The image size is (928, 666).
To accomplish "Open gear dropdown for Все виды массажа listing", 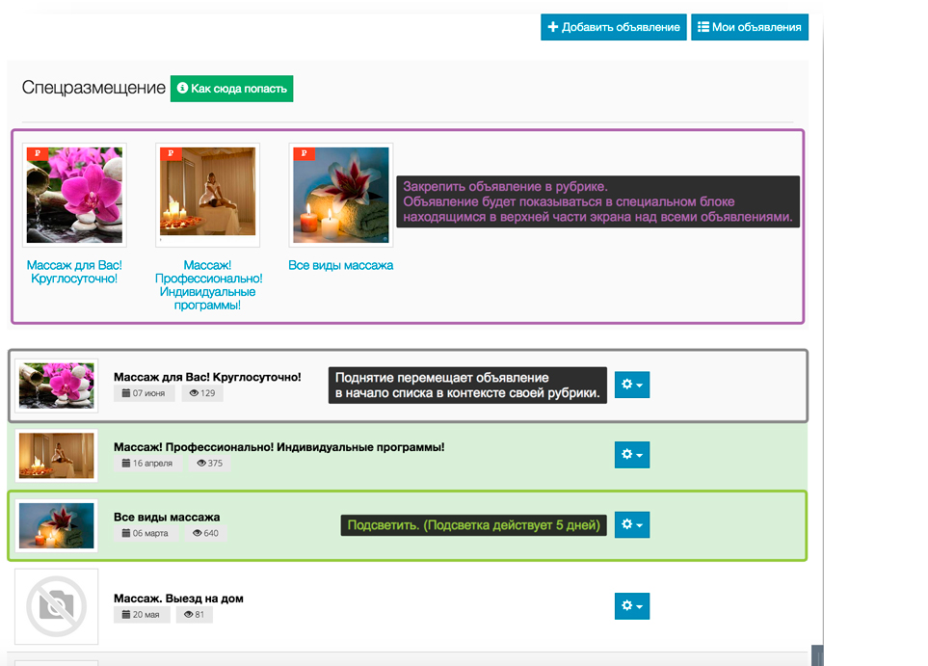I will pyautogui.click(x=632, y=524).
